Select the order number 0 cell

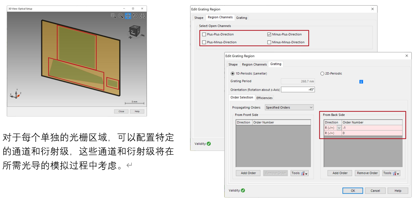372,133
